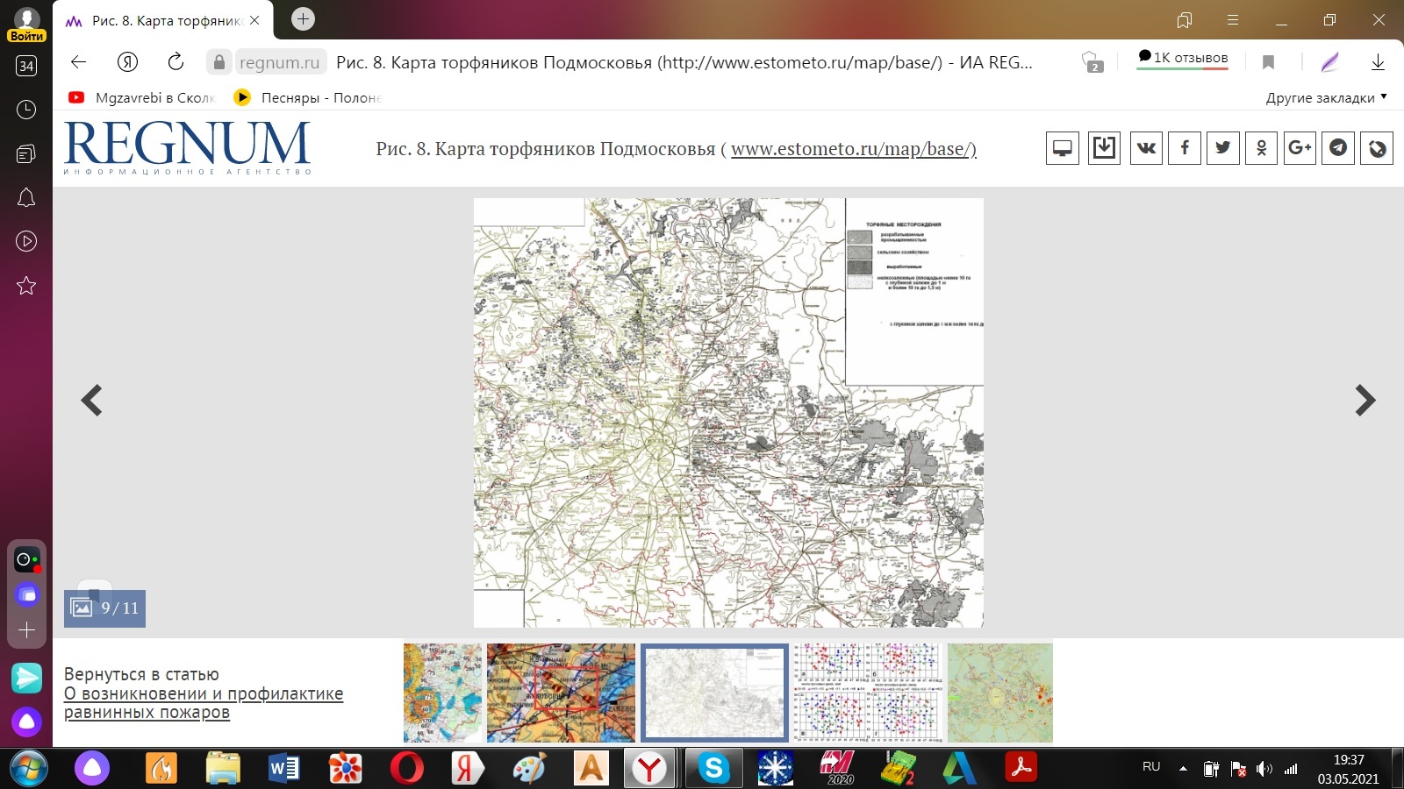Share via Odnoklassniki icon

coord(1261,148)
